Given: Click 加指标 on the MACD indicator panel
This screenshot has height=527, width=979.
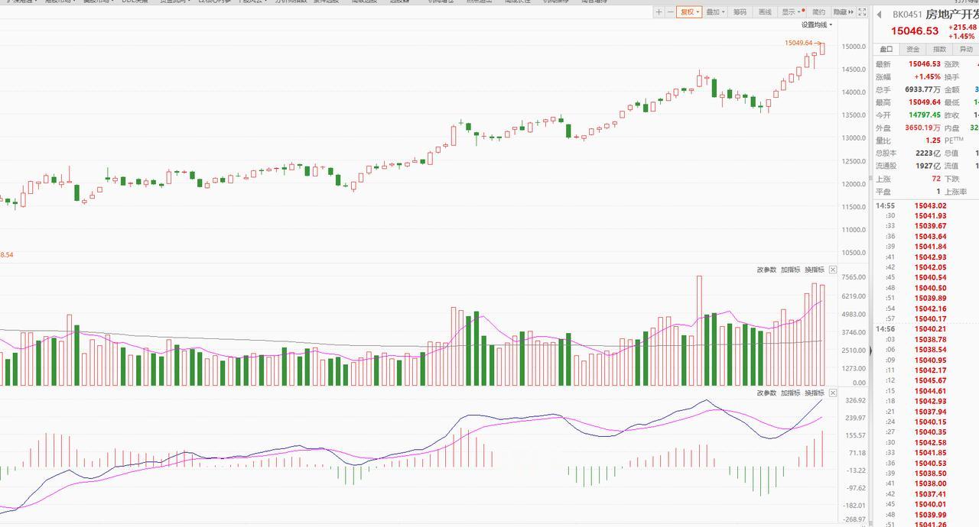Looking at the screenshot, I should 790,393.
